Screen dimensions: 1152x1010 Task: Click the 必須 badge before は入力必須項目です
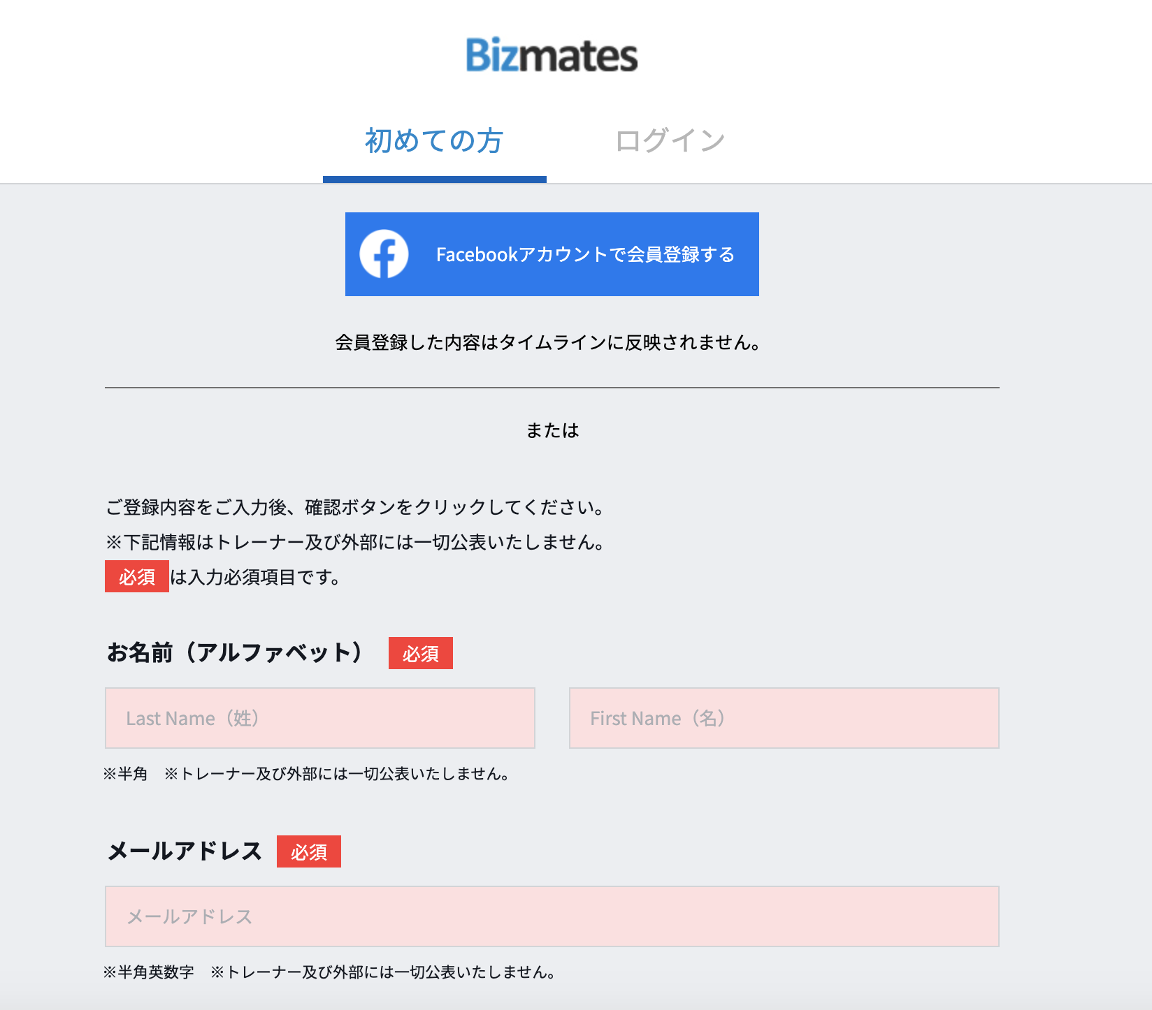[x=137, y=577]
